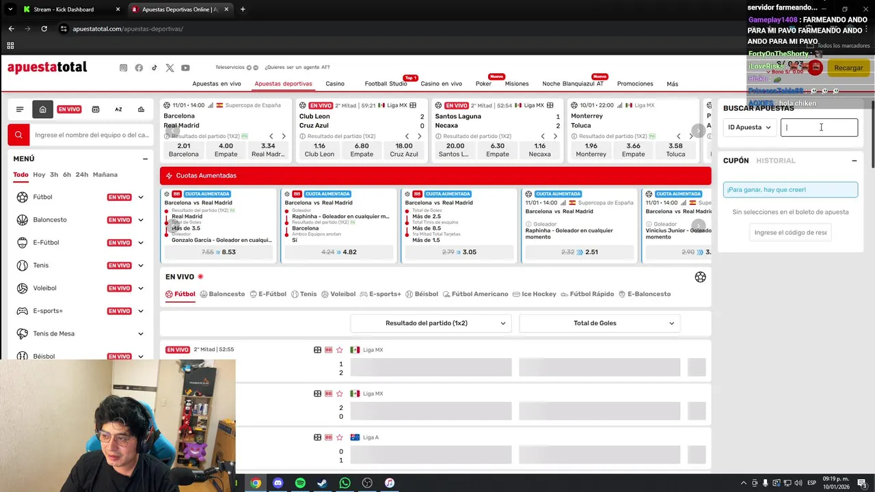875x492 pixels.
Task: Reload the browser page
Action: click(44, 29)
